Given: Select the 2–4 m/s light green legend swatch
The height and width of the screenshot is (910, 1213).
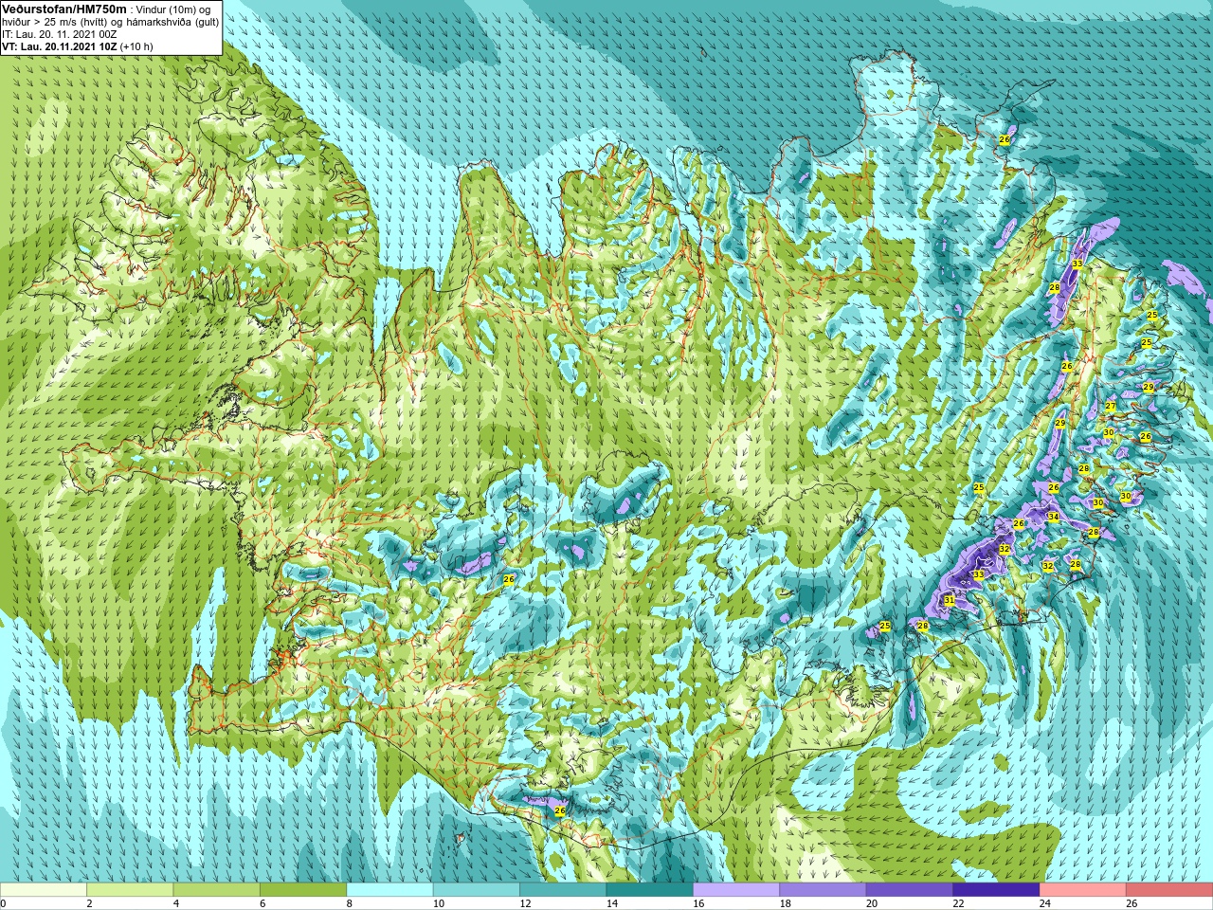Looking at the screenshot, I should point(130,890).
